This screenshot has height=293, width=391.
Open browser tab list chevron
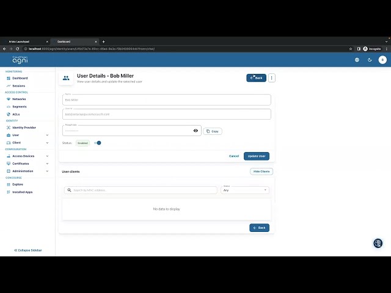(386, 42)
